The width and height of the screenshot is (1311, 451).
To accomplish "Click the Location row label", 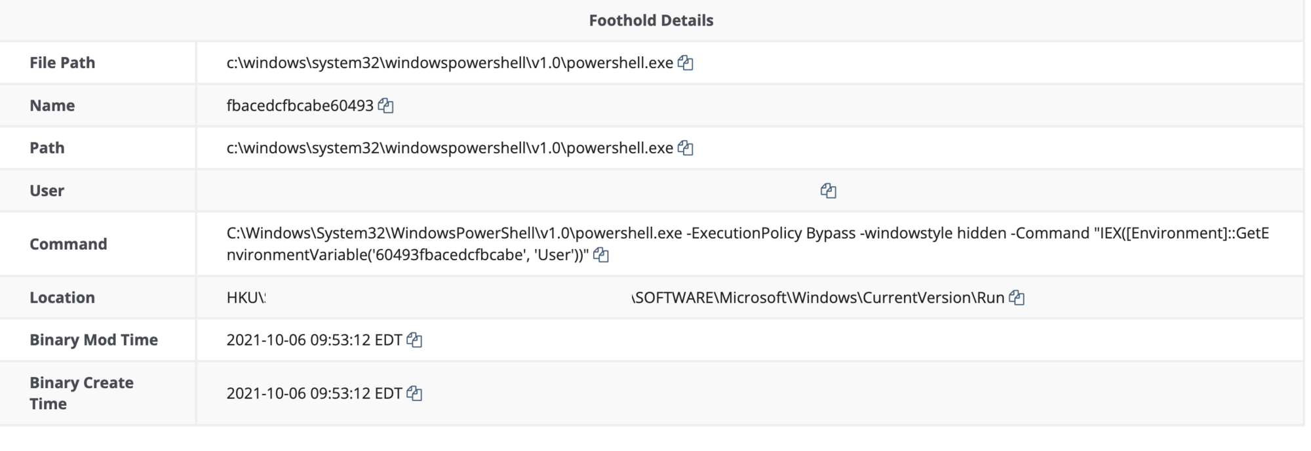I will tap(62, 298).
